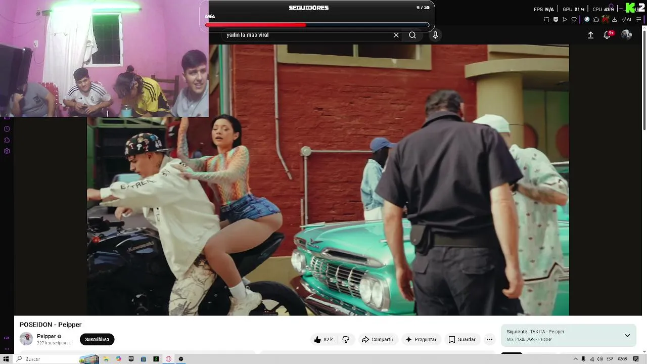The image size is (647, 364).
Task: Click the Peipper channel avatar
Action: (x=26, y=339)
